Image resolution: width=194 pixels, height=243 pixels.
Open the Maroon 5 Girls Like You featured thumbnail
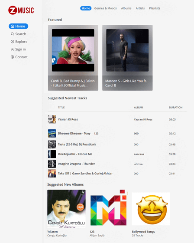[x=127, y=50]
